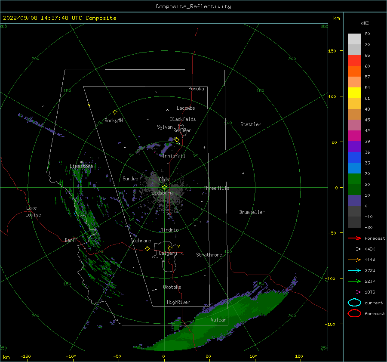387x362 pixels.
Task: Select the 10 dBZ purple color swatch
Action: [354, 201]
